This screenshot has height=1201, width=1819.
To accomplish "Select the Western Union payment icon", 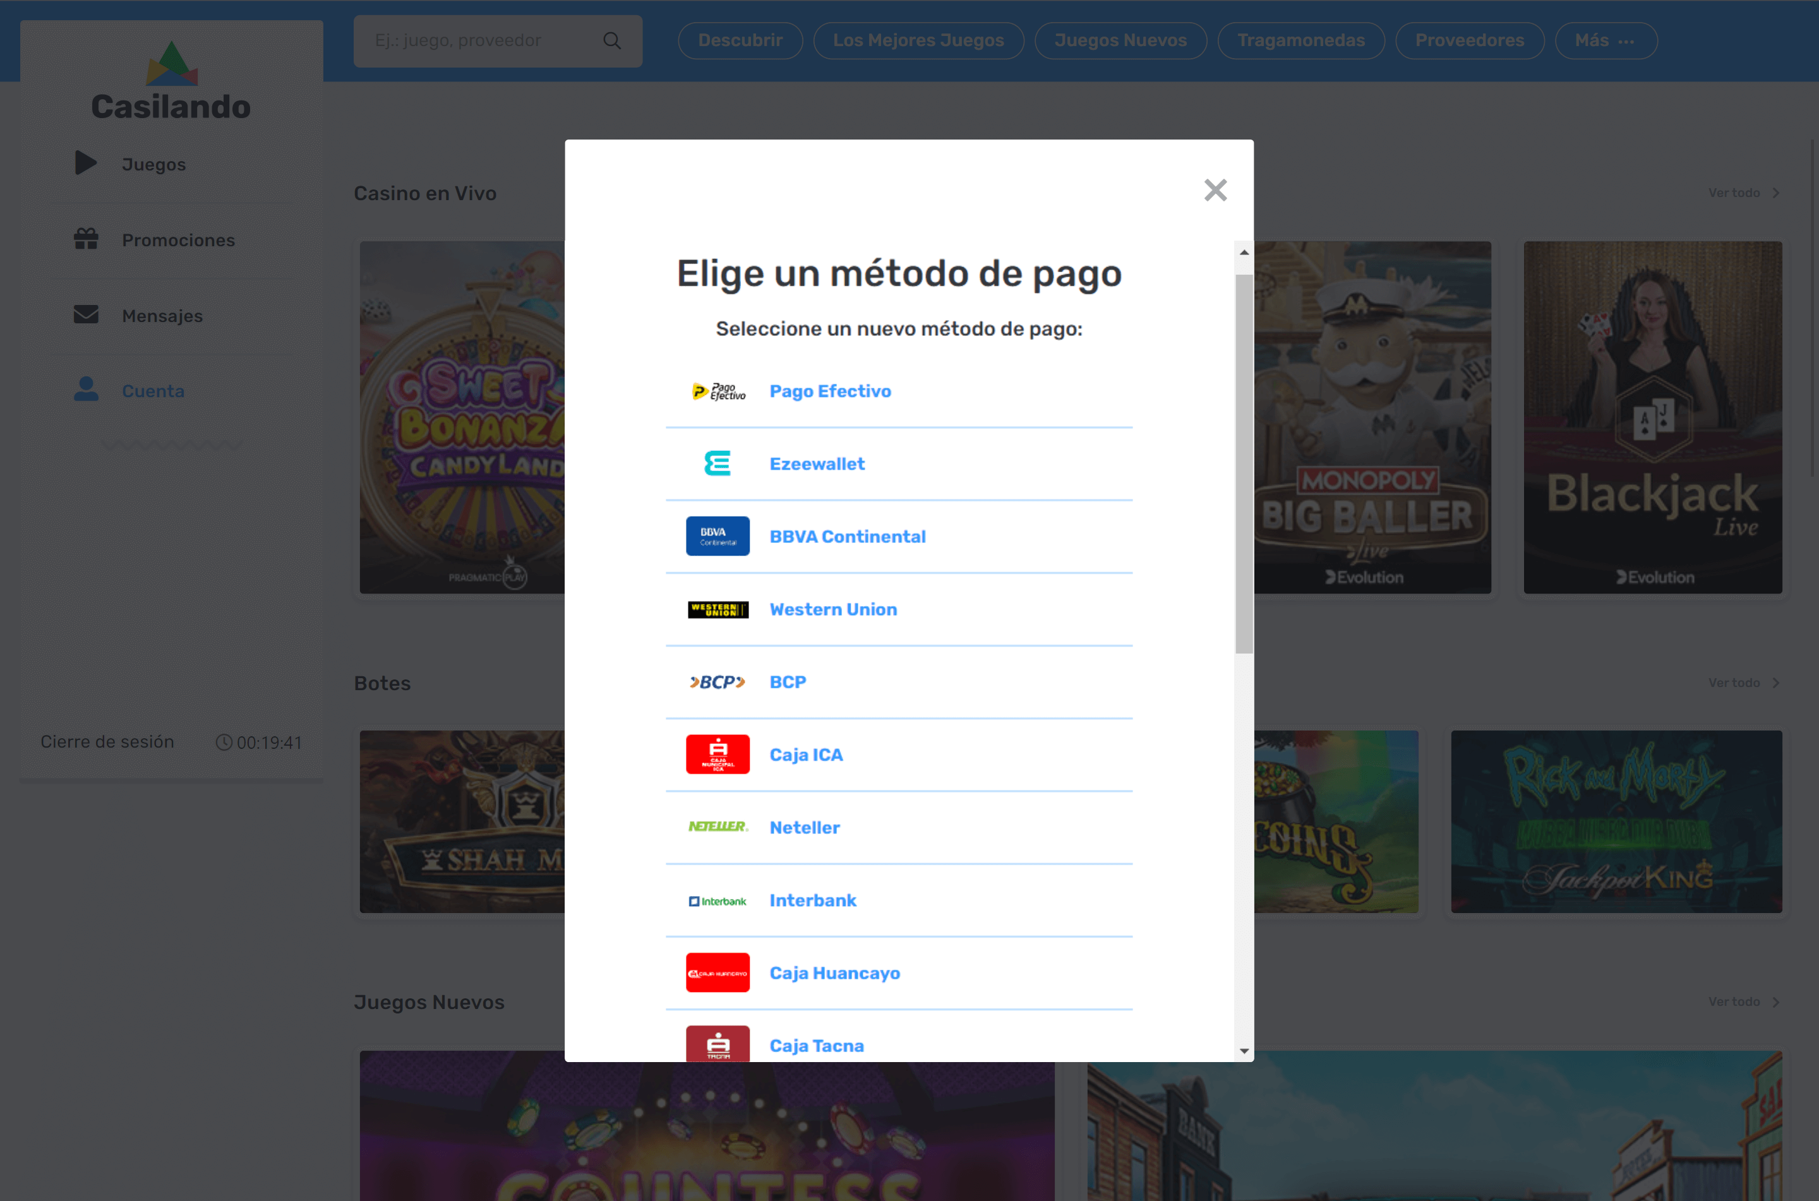I will [x=719, y=610].
